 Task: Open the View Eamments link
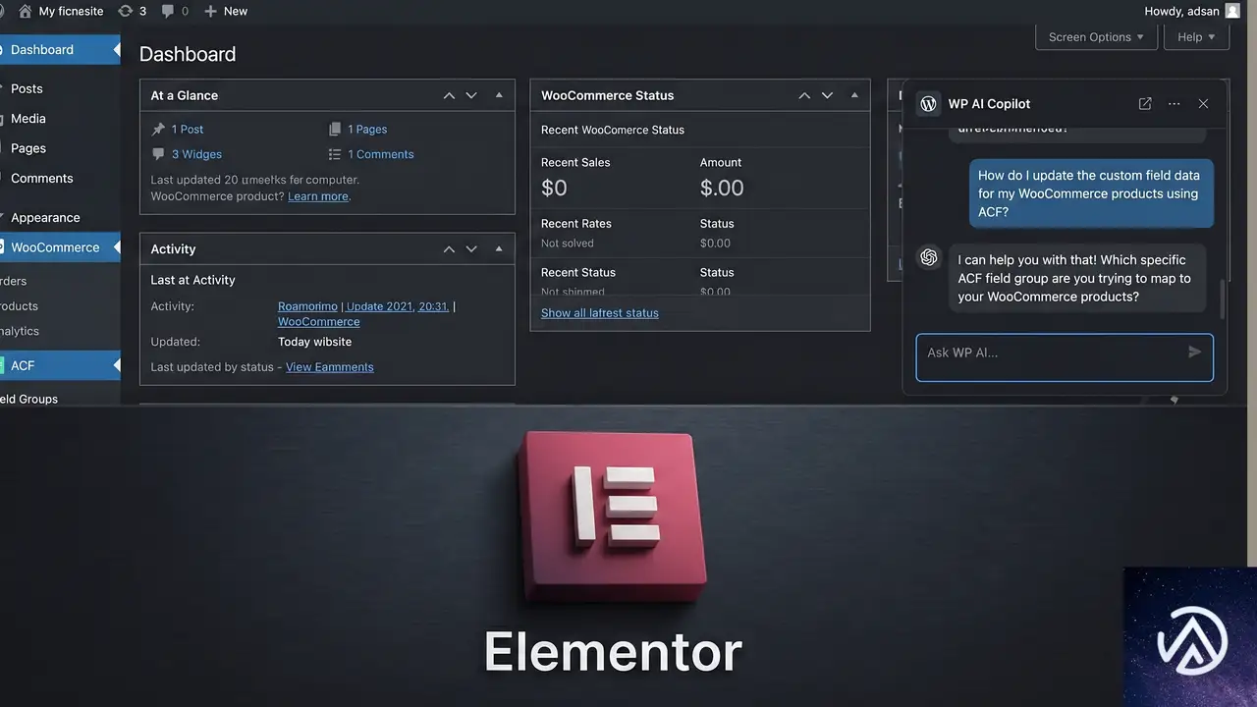(x=330, y=367)
